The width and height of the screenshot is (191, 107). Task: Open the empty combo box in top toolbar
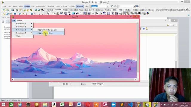point(134,6)
